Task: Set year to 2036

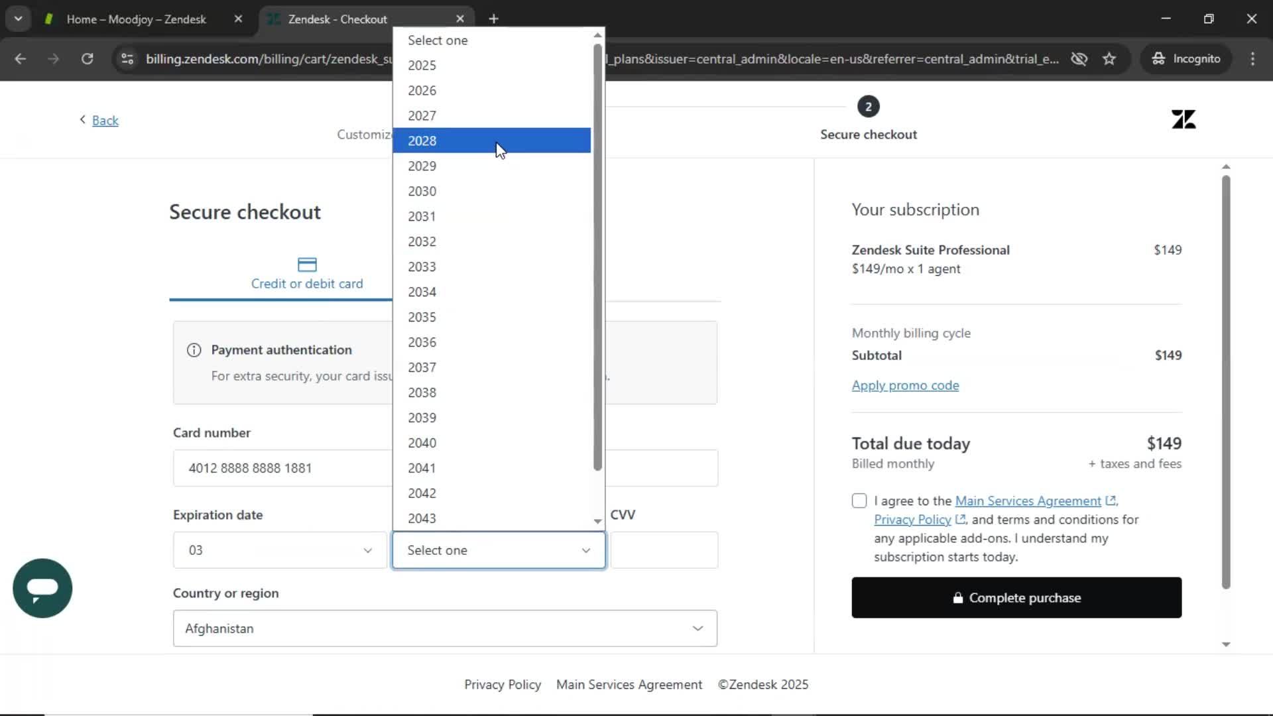Action: tap(491, 342)
